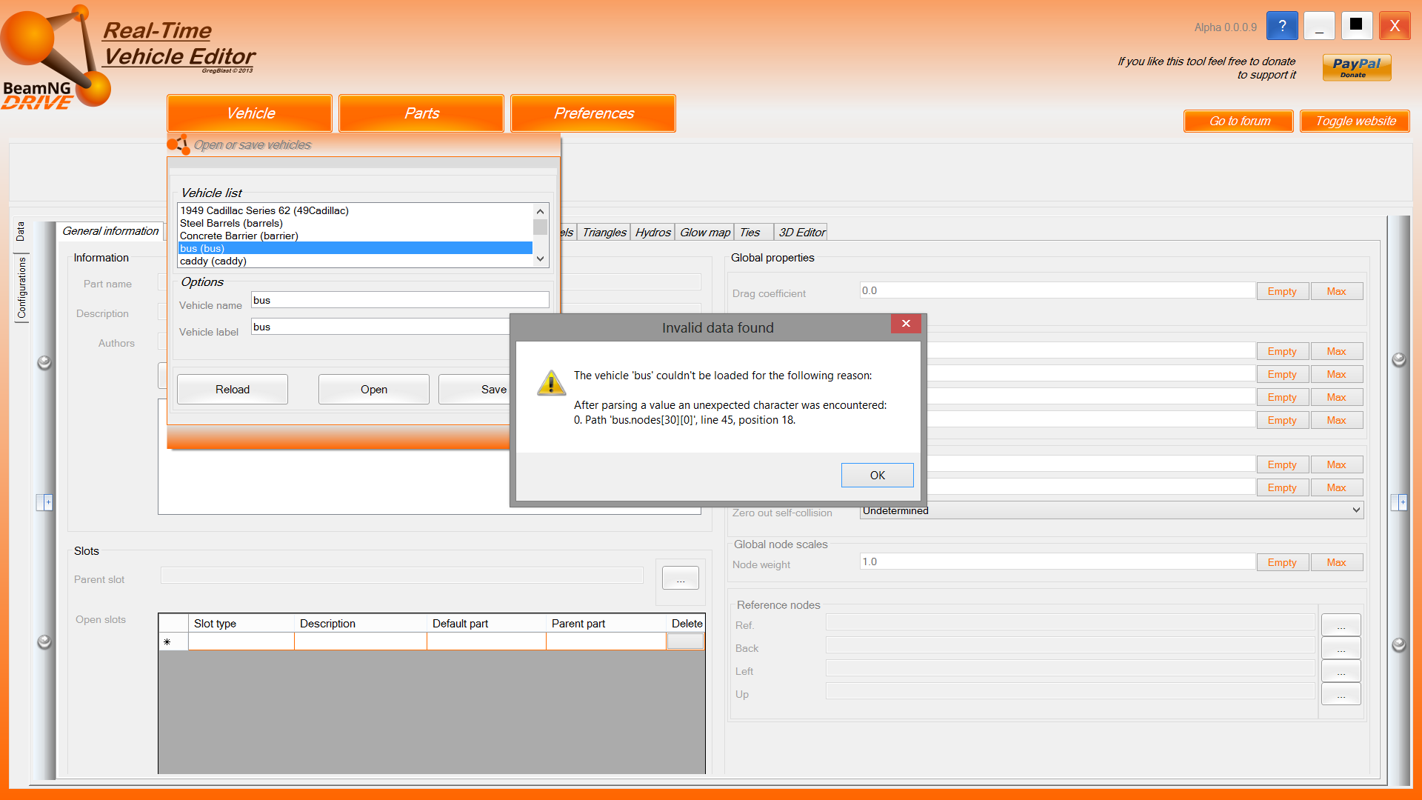Screen dimensions: 1422x800
Task: Click the warning icon in the error dialog
Action: 551,383
